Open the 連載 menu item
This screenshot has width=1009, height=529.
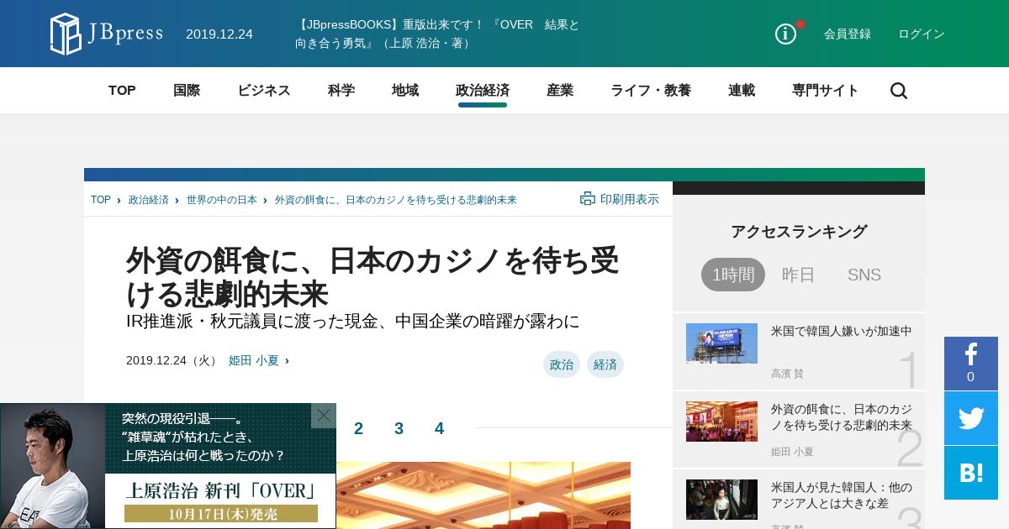(742, 91)
